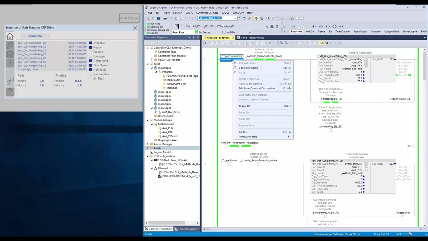Click the Available status indicator box
This screenshot has height=241, width=428.
coord(90,43)
